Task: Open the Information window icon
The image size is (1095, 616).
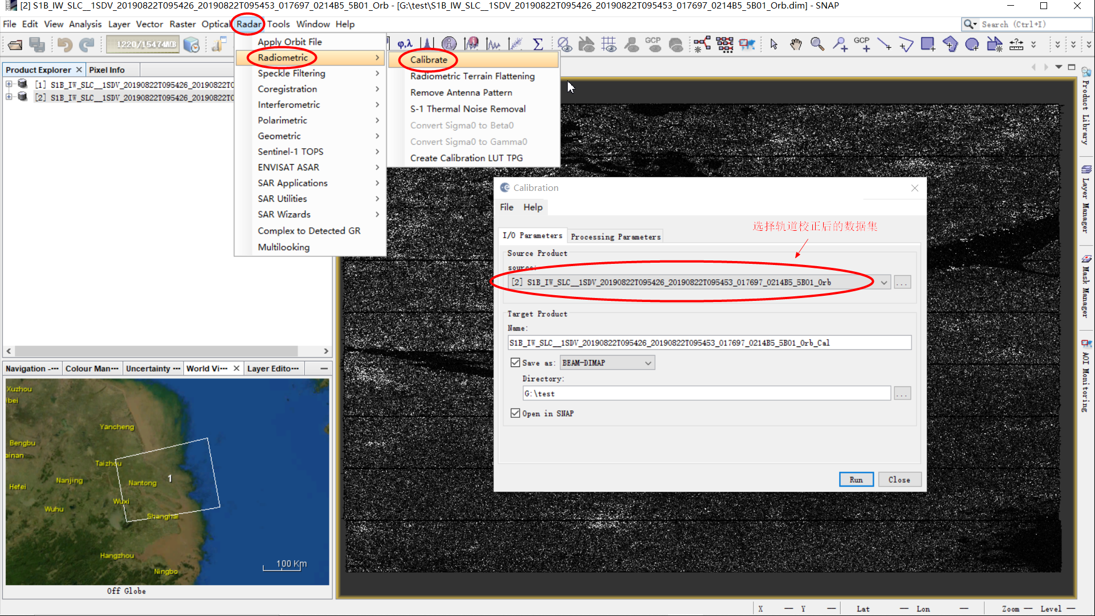Action: pyautogui.click(x=449, y=44)
